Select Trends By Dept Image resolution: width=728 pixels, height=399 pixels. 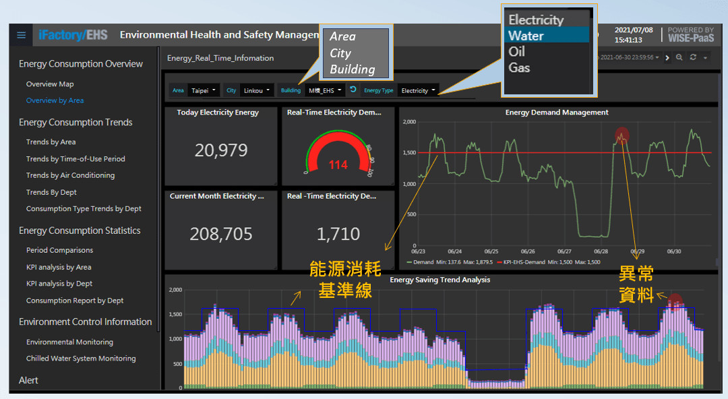(51, 192)
